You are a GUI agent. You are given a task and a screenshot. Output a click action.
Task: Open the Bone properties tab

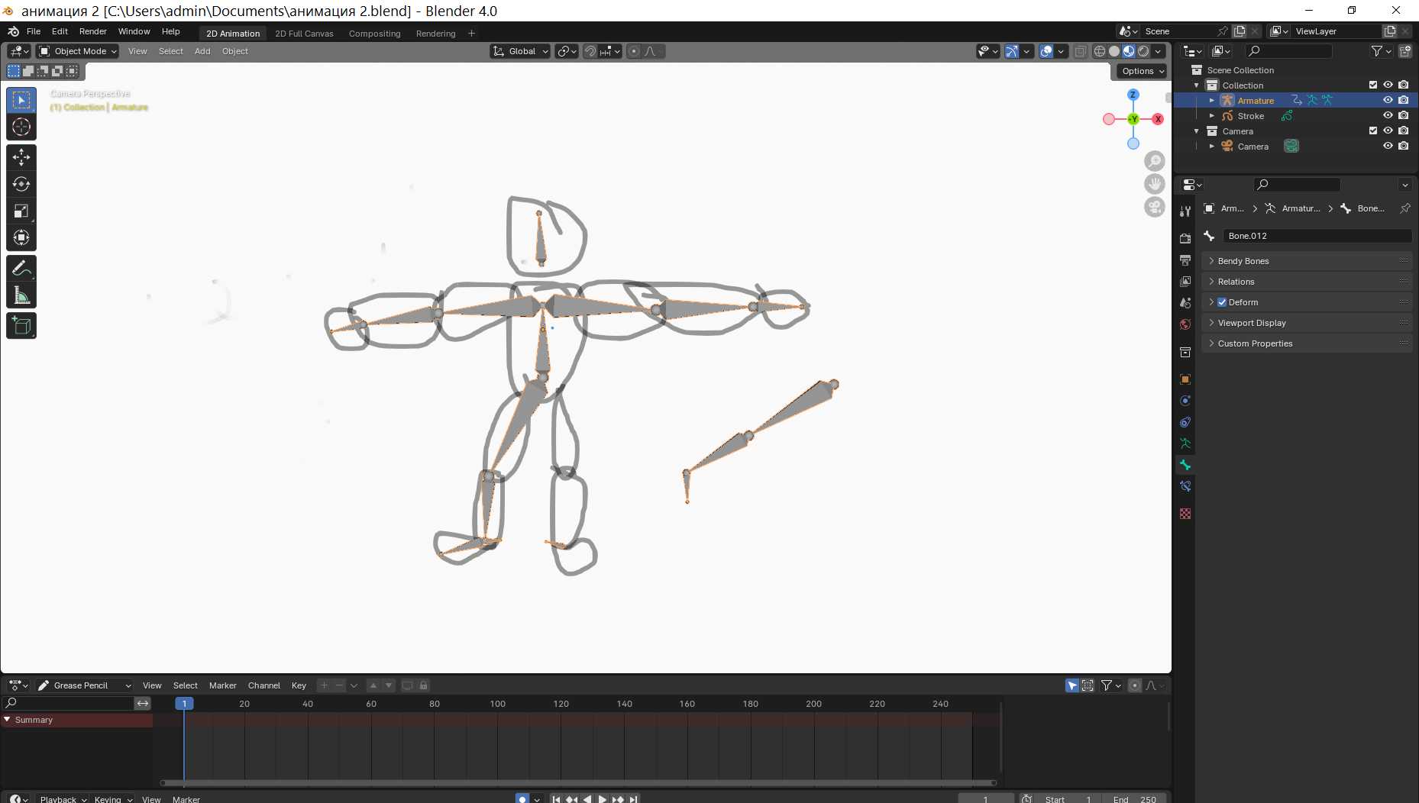pyautogui.click(x=1185, y=465)
